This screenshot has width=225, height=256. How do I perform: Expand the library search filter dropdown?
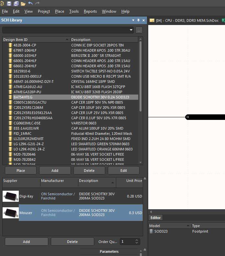point(131,30)
